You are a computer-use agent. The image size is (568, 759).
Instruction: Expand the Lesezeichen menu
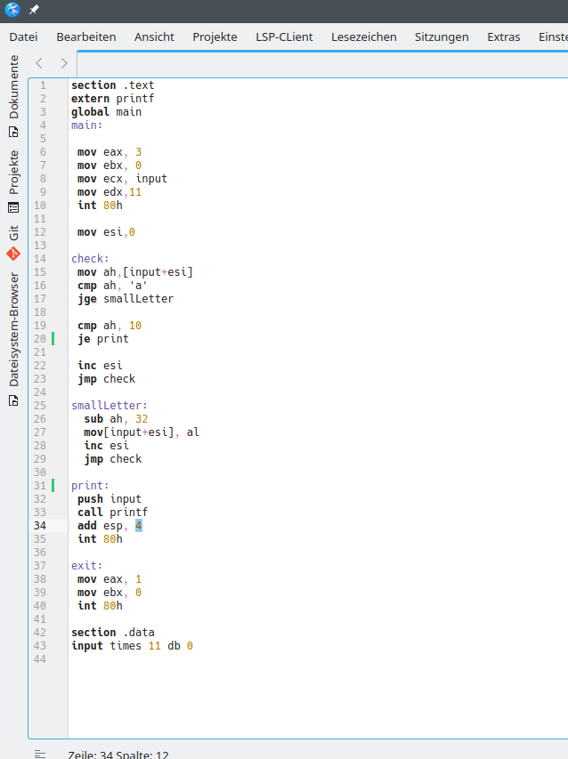[x=363, y=36]
